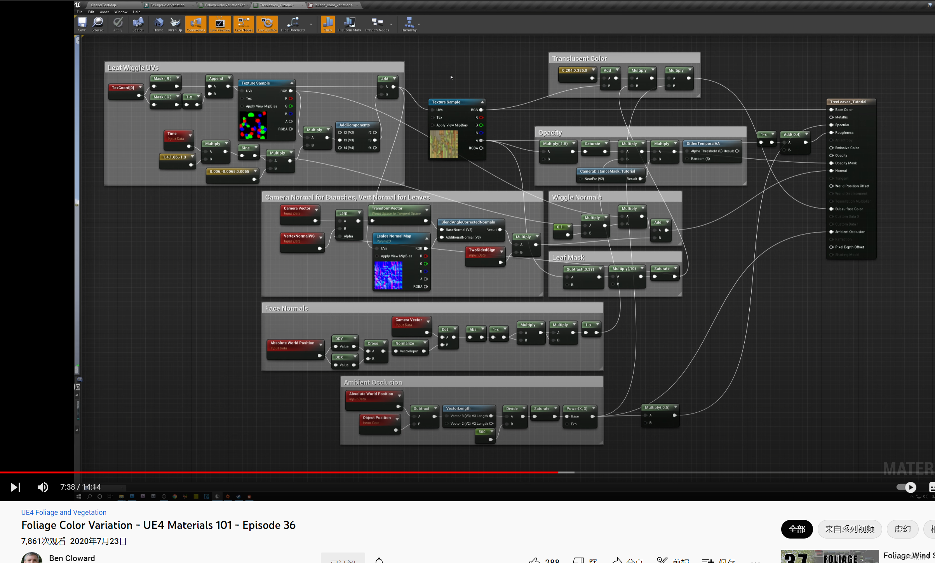
Task: Open the Search tool
Action: coord(138,24)
